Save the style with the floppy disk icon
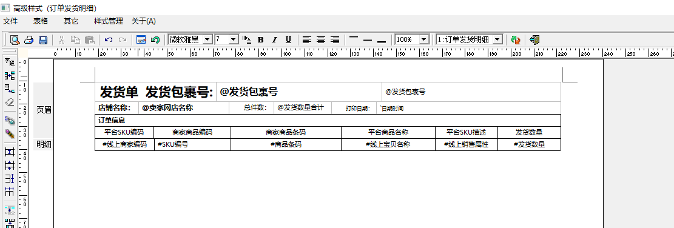The width and height of the screenshot is (674, 228). click(x=43, y=40)
